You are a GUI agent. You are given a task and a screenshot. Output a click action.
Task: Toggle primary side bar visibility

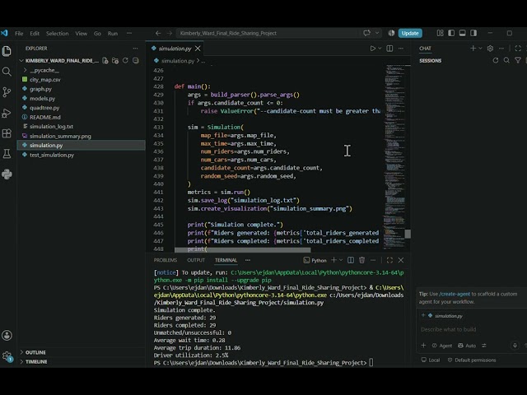pos(451,33)
